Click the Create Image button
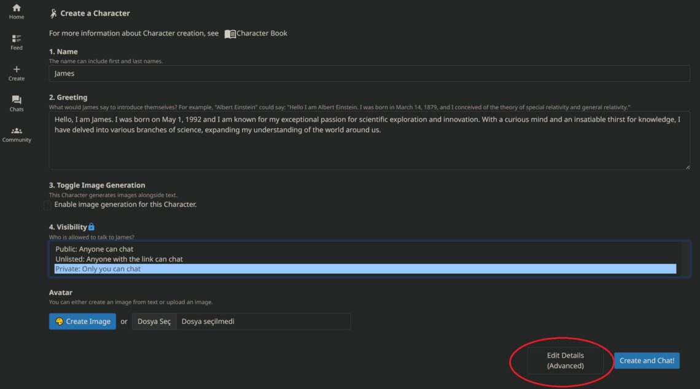Viewport: 700px width, 389px height. click(82, 321)
